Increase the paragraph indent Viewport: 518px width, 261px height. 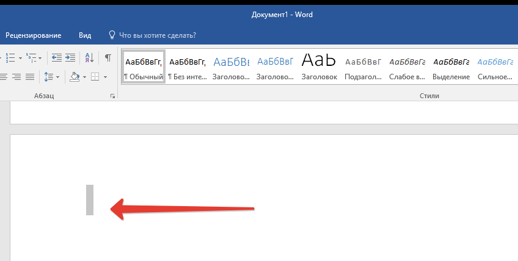pos(70,57)
